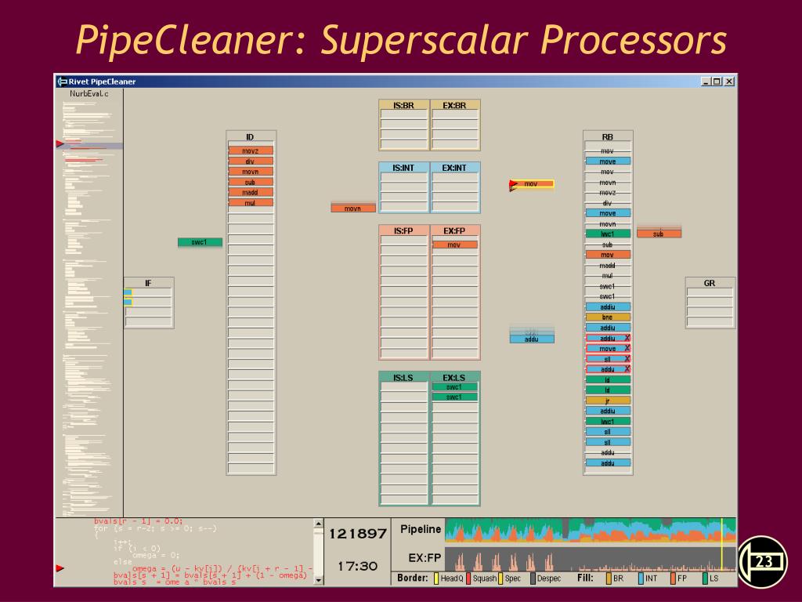This screenshot has width=802, height=602.
Task: Select movn instruction in the ID column
Action: click(251, 172)
